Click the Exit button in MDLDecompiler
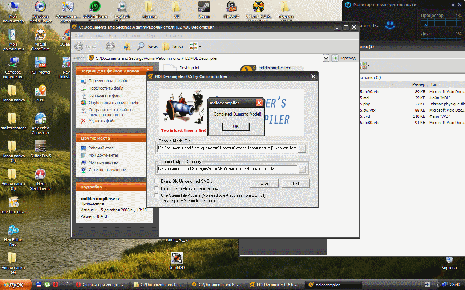 [x=296, y=183]
